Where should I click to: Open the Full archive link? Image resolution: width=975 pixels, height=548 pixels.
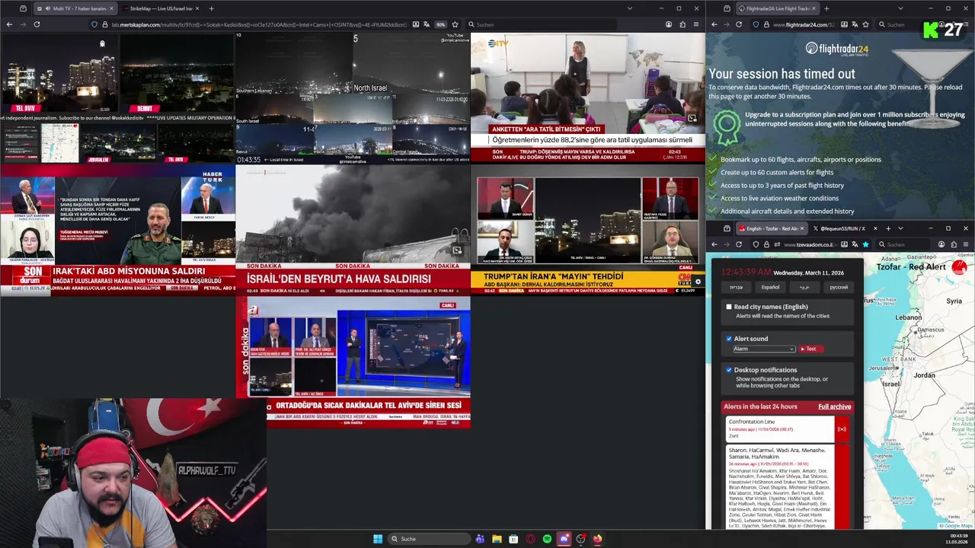[834, 406]
